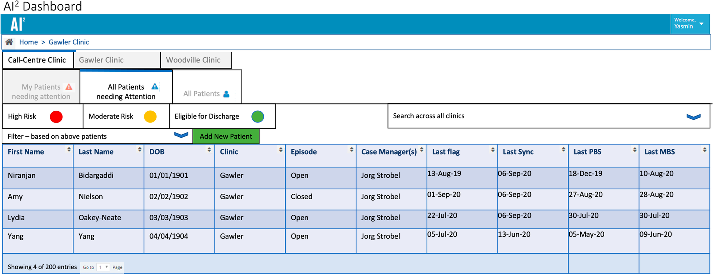Click last flag date 01-Sep-20
The width and height of the screenshot is (713, 275).
[x=444, y=194]
